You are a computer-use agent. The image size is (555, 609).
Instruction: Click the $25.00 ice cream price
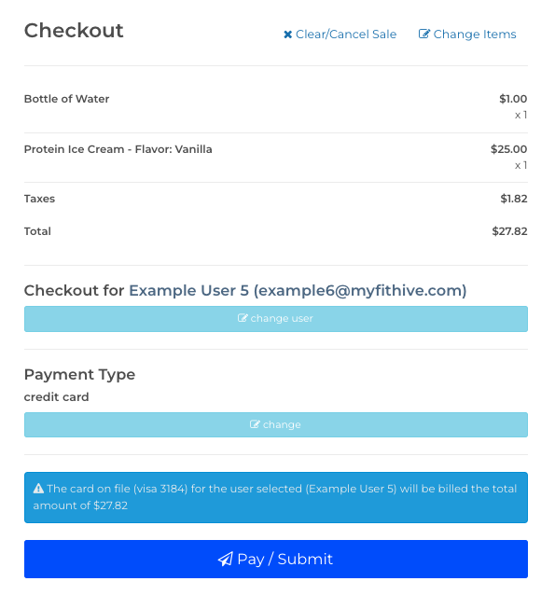[x=508, y=149]
